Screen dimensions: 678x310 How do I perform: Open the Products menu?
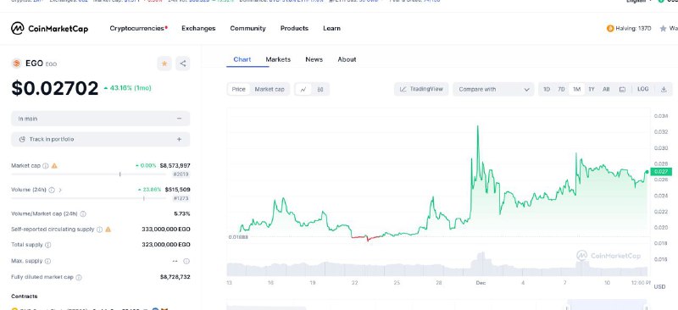(294, 29)
